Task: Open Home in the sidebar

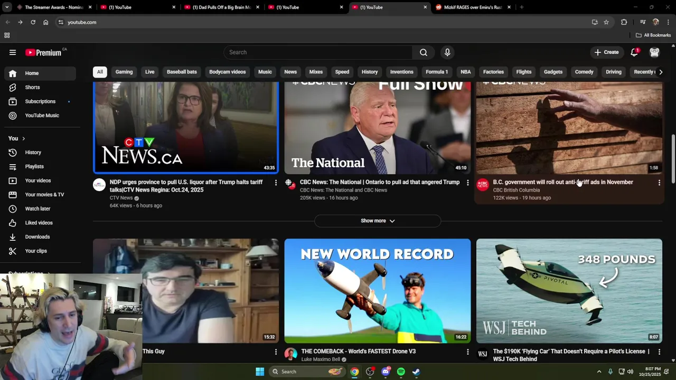Action: [40, 73]
